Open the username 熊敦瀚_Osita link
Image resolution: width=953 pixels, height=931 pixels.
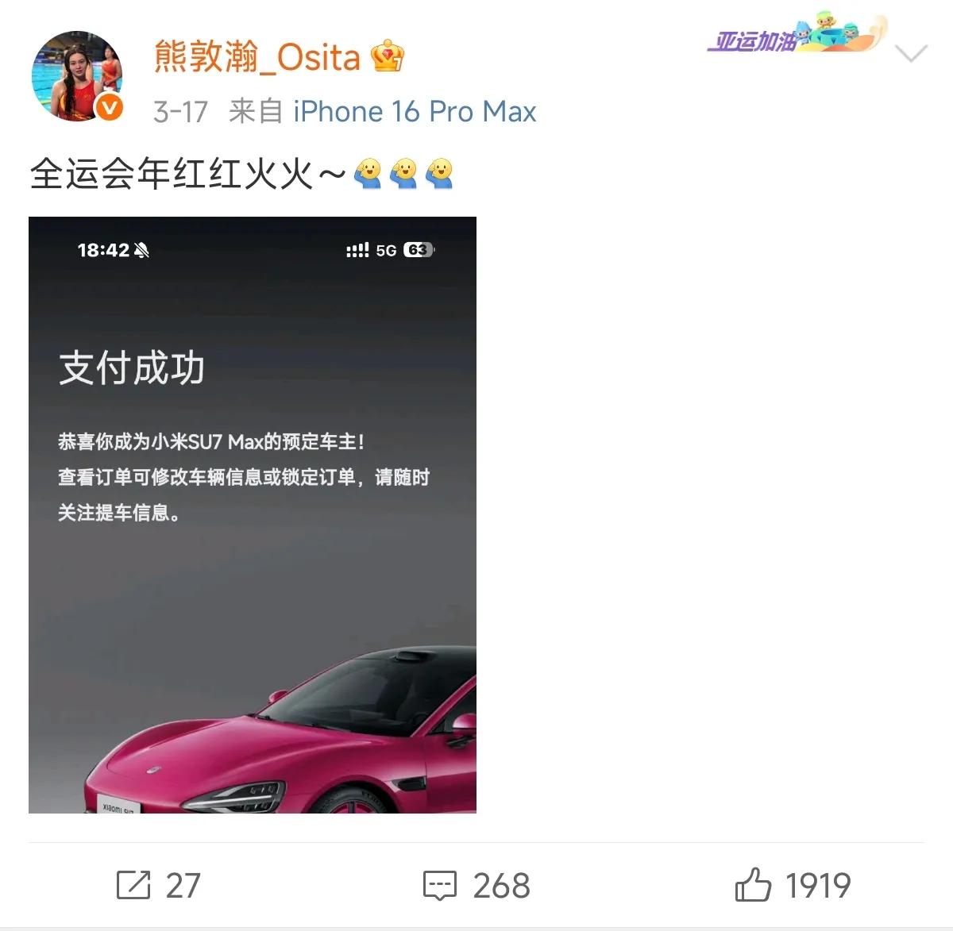(x=257, y=57)
